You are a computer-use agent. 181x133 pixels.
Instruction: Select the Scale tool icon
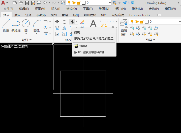coord(65,34)
